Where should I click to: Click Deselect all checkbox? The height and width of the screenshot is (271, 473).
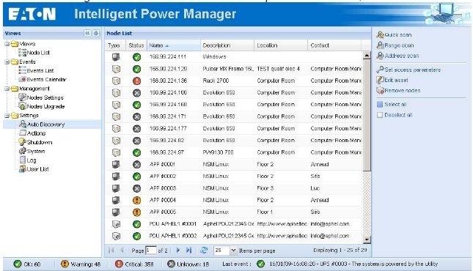(380, 115)
